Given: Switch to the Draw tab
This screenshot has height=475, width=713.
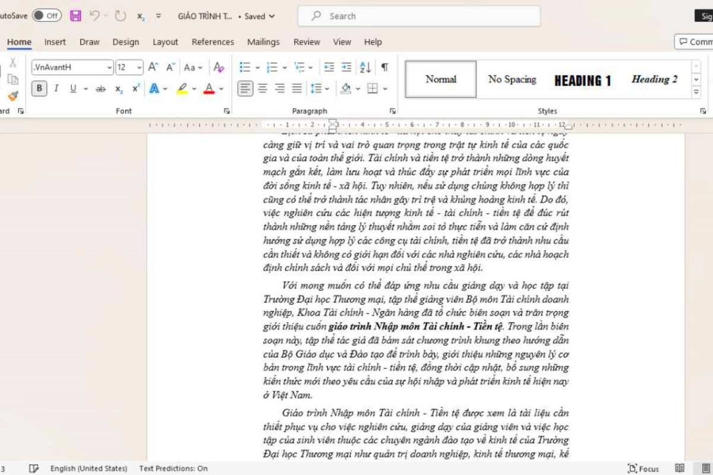Looking at the screenshot, I should click(x=90, y=42).
